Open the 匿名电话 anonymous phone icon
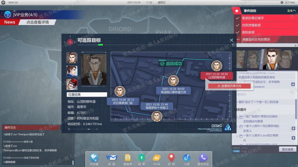This screenshot has height=167, width=298. pos(203,158)
